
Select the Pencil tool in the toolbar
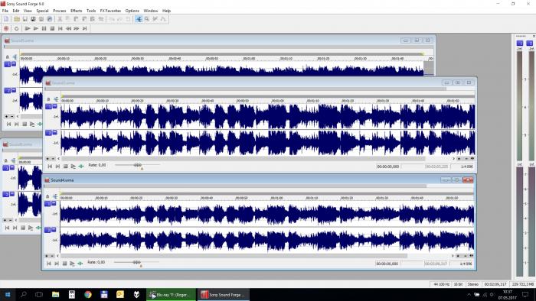pos(155,19)
